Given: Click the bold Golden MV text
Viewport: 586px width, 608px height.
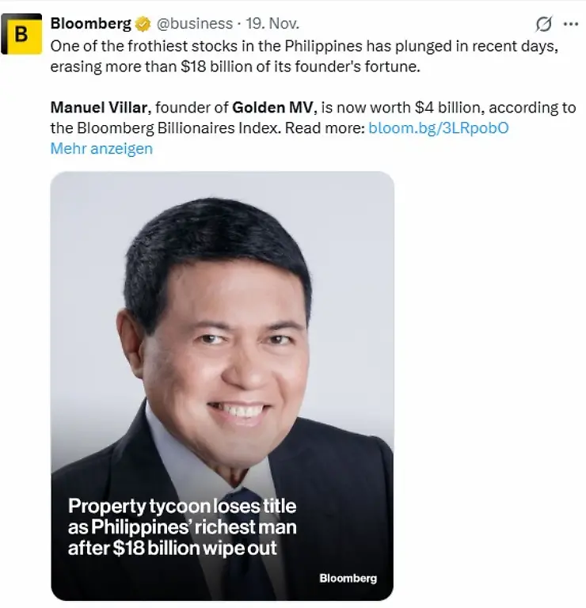Looking at the screenshot, I should click(272, 108).
